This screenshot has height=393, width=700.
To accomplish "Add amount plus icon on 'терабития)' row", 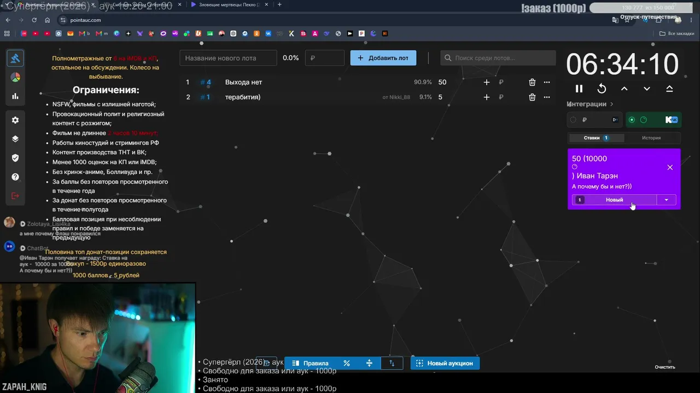I will (487, 97).
